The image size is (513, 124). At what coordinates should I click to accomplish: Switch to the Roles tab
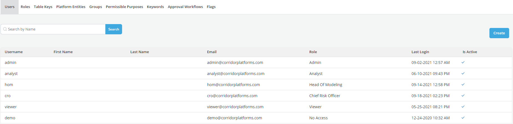(25, 7)
